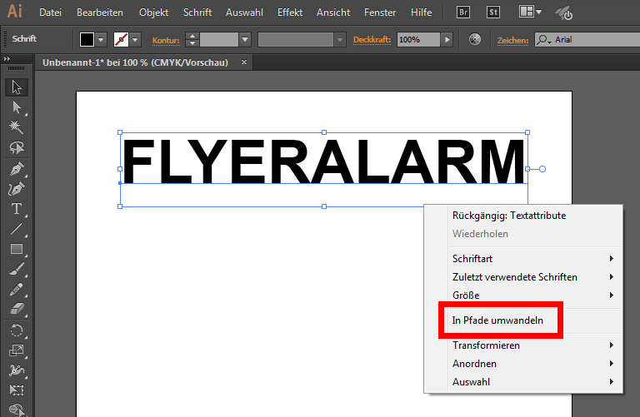Open the Effekt menu

click(x=290, y=12)
